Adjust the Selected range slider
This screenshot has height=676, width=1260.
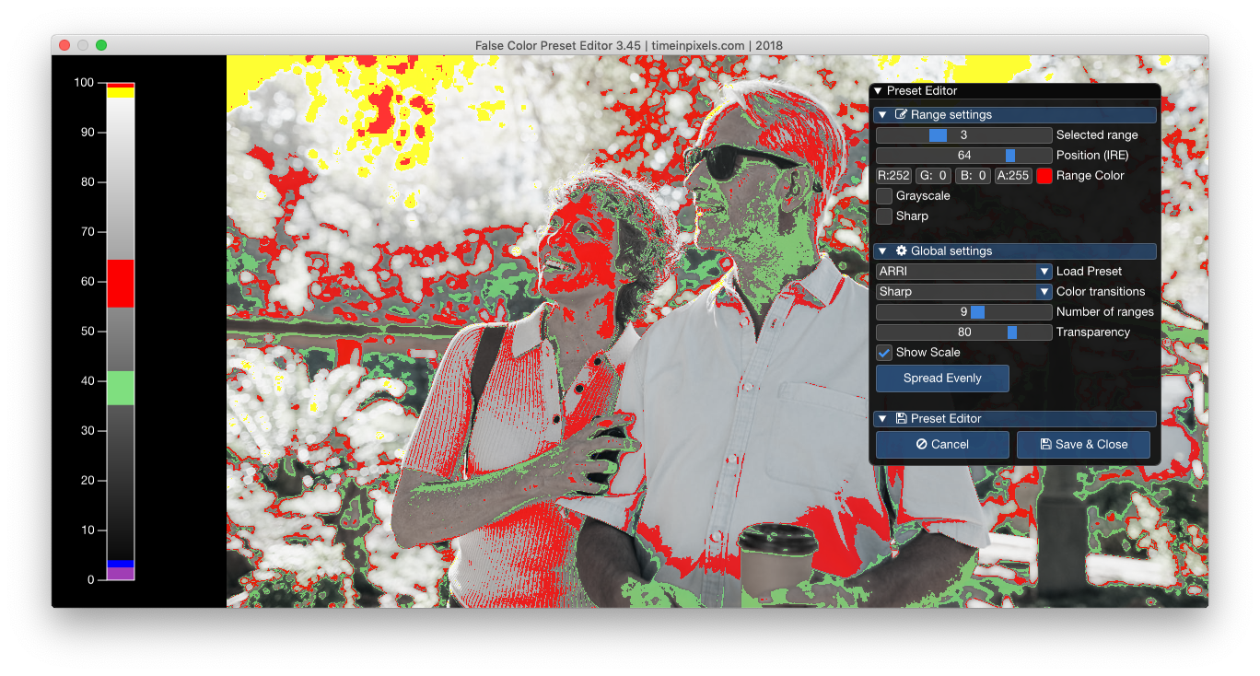[963, 135]
